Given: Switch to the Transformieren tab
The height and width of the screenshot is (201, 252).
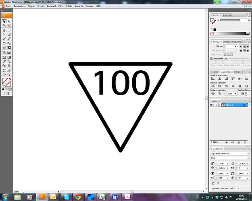Looking at the screenshot, I should tap(214, 72).
